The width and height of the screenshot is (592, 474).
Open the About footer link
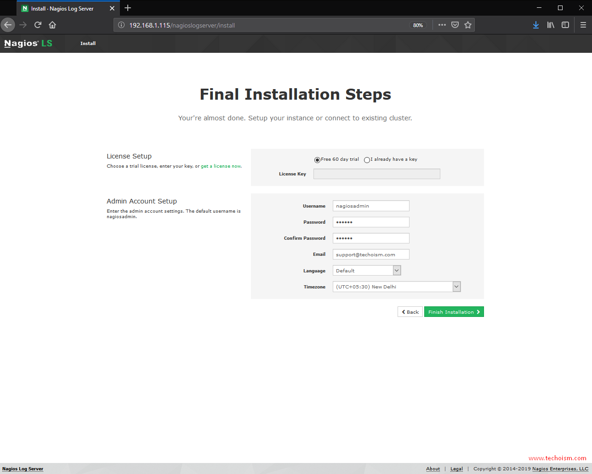click(x=433, y=469)
